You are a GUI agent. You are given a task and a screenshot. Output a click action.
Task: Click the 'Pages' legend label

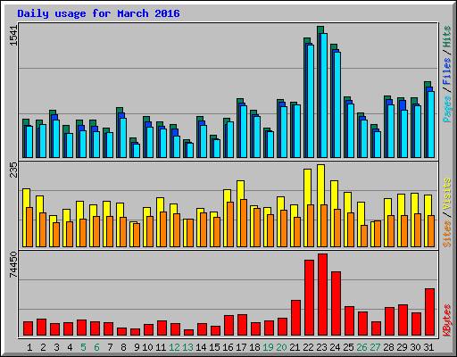447,109
